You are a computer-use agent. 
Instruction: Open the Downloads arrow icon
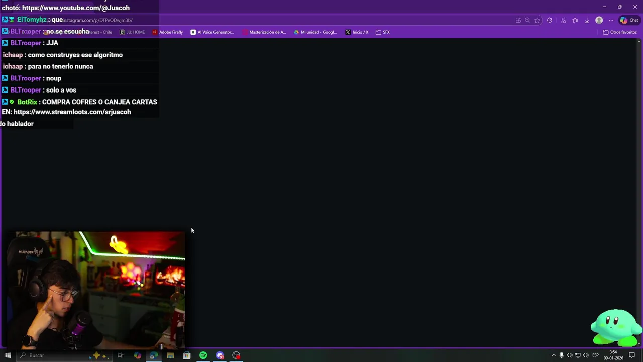pyautogui.click(x=587, y=20)
